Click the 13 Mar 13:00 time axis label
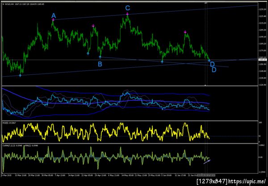This screenshot has width=268, height=186. (x=21, y=175)
